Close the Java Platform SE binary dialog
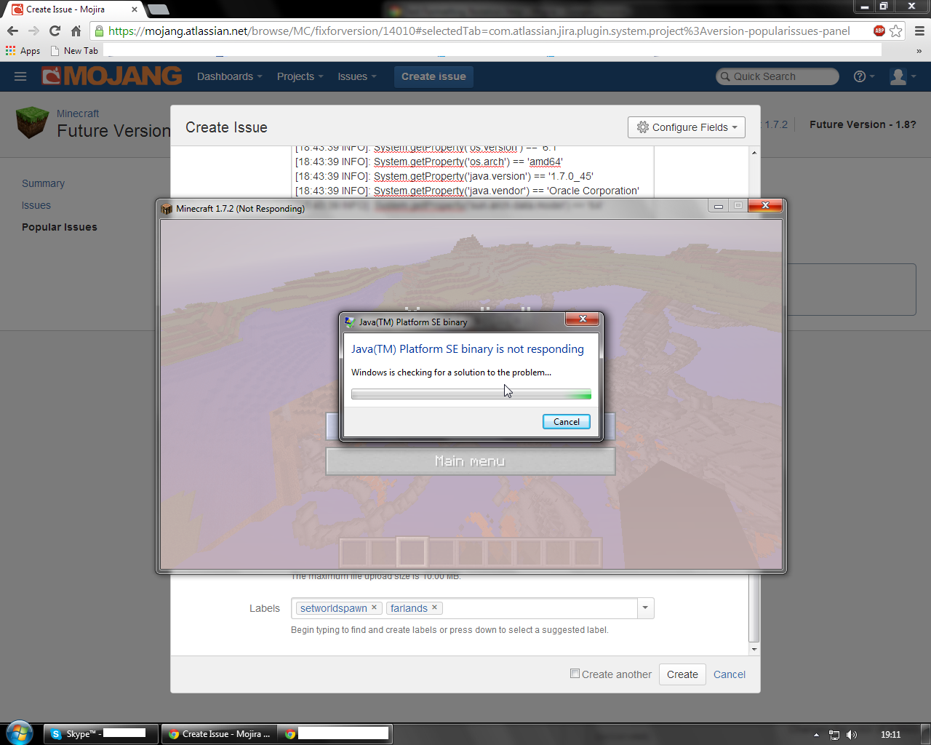 coord(583,319)
